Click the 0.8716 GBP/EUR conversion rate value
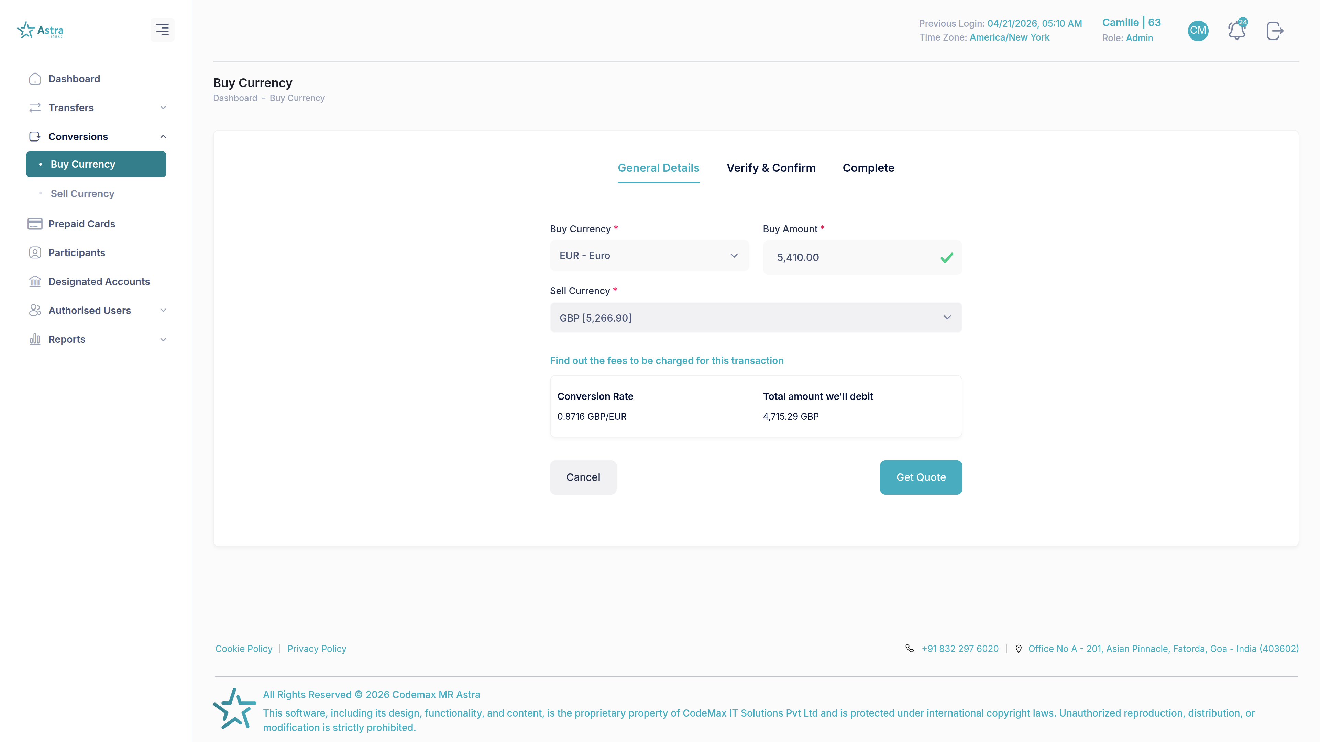The image size is (1320, 742). (x=592, y=416)
